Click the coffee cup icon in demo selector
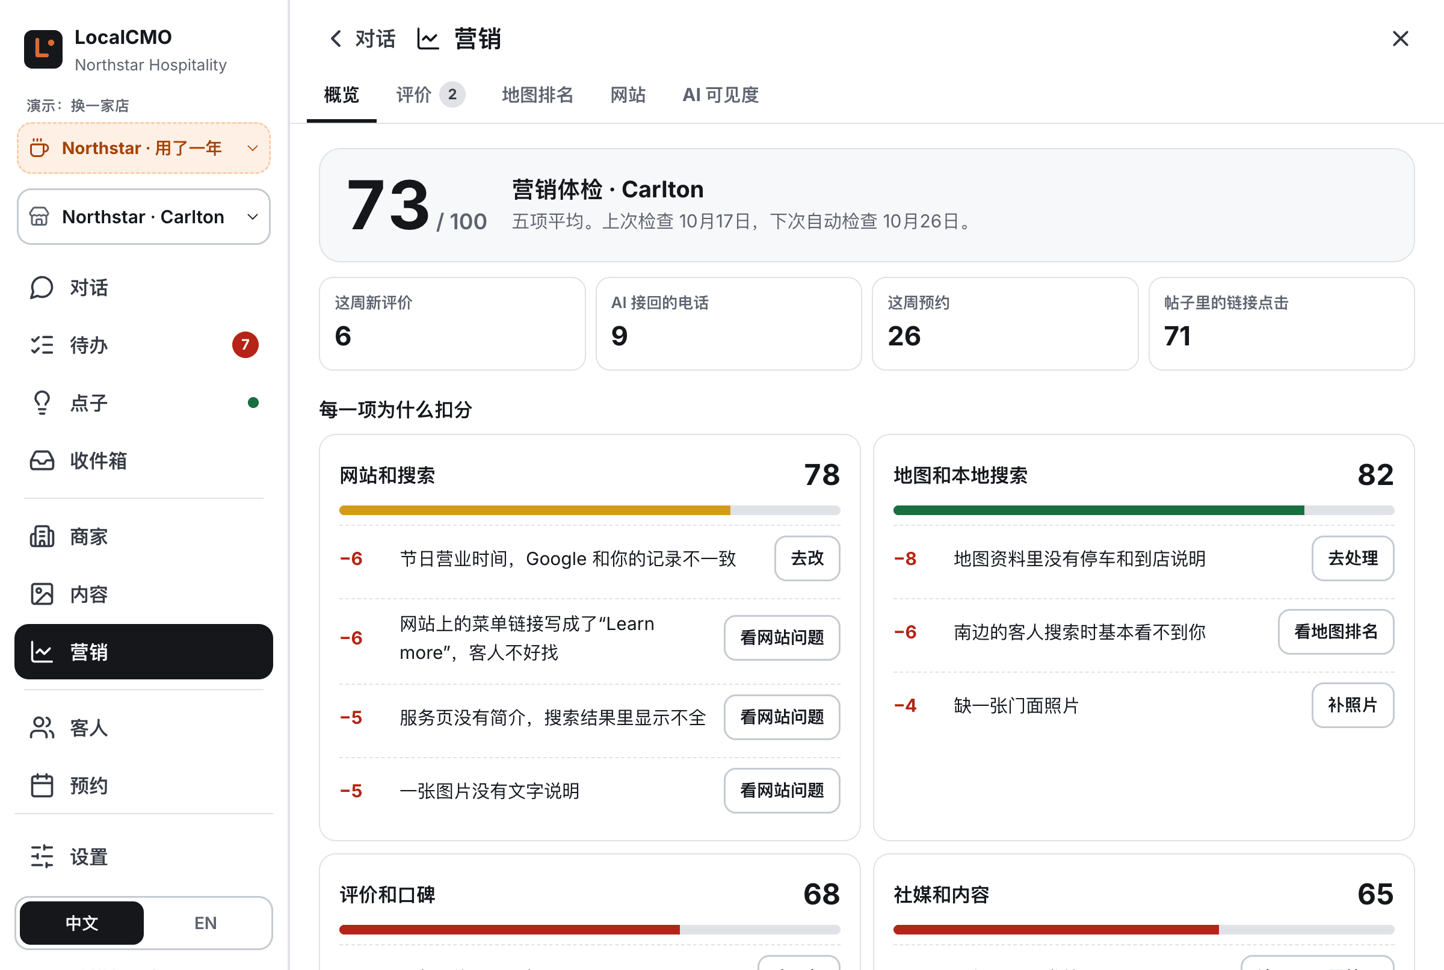The height and width of the screenshot is (970, 1444). click(39, 149)
